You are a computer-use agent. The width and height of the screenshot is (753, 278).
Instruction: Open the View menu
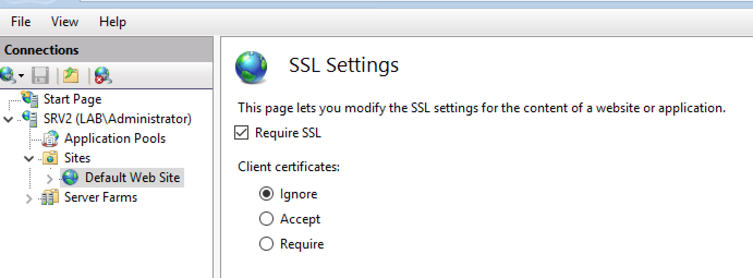point(65,22)
